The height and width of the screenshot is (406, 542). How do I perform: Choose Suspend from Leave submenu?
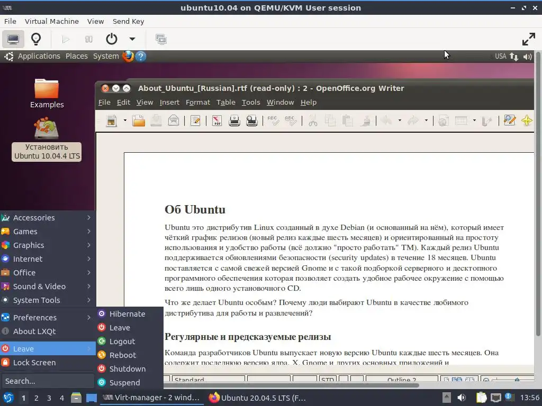click(130, 383)
